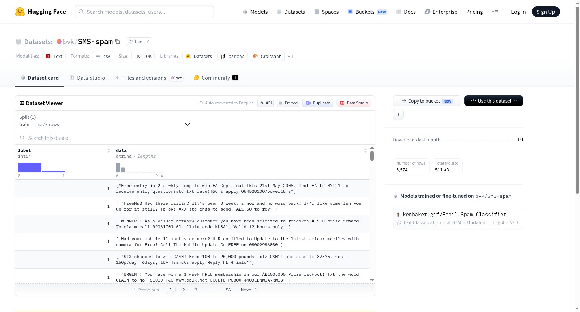This screenshot has width=580, height=312.
Task: Select the 'SIX chances to win CASH' row
Action: point(192,259)
